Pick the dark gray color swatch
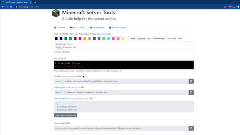The height and width of the screenshot is (135, 240). pyautogui.click(x=94, y=39)
